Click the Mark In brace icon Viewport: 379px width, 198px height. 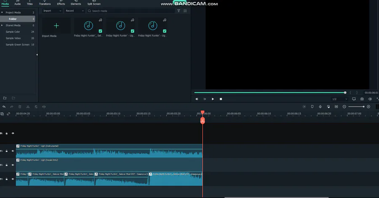pos(350,92)
